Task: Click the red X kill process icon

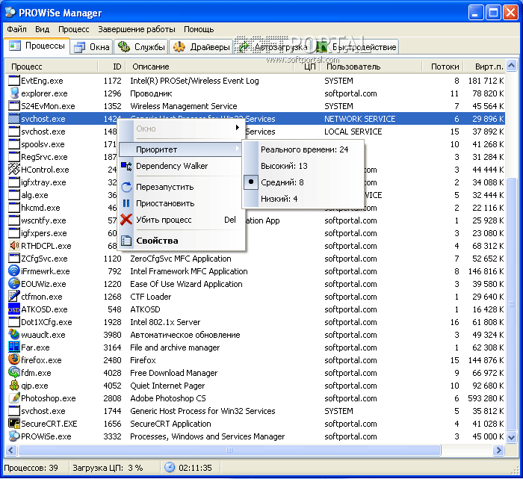Action: 126,220
